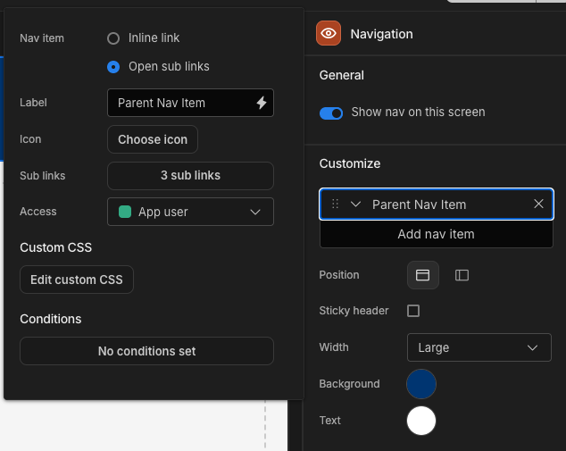Click the Conditions heading

coord(51,319)
